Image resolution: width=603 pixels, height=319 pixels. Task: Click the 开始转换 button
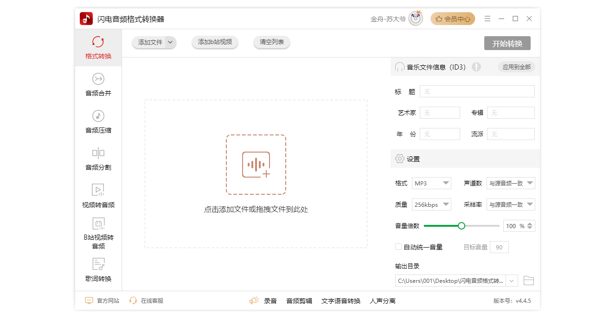coord(507,43)
